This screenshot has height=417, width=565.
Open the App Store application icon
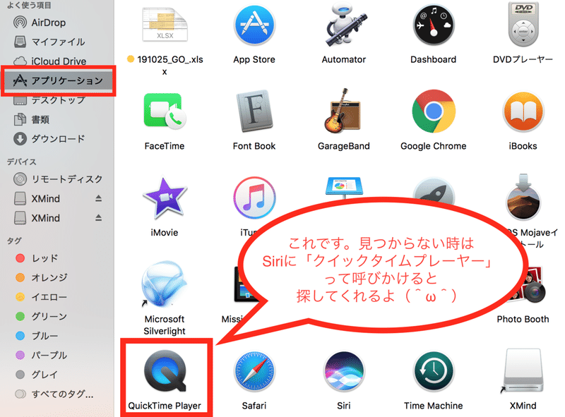(x=254, y=25)
